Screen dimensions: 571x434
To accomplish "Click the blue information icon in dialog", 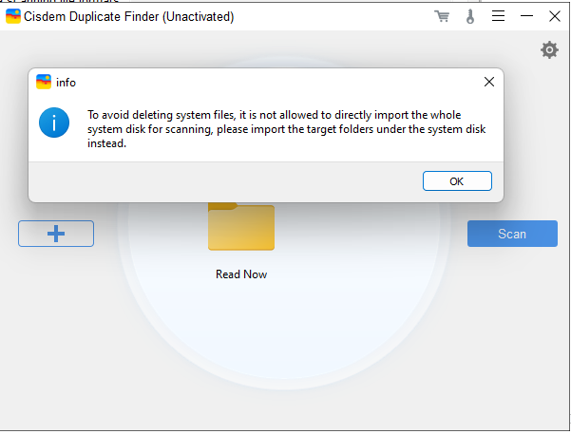I will (x=54, y=123).
